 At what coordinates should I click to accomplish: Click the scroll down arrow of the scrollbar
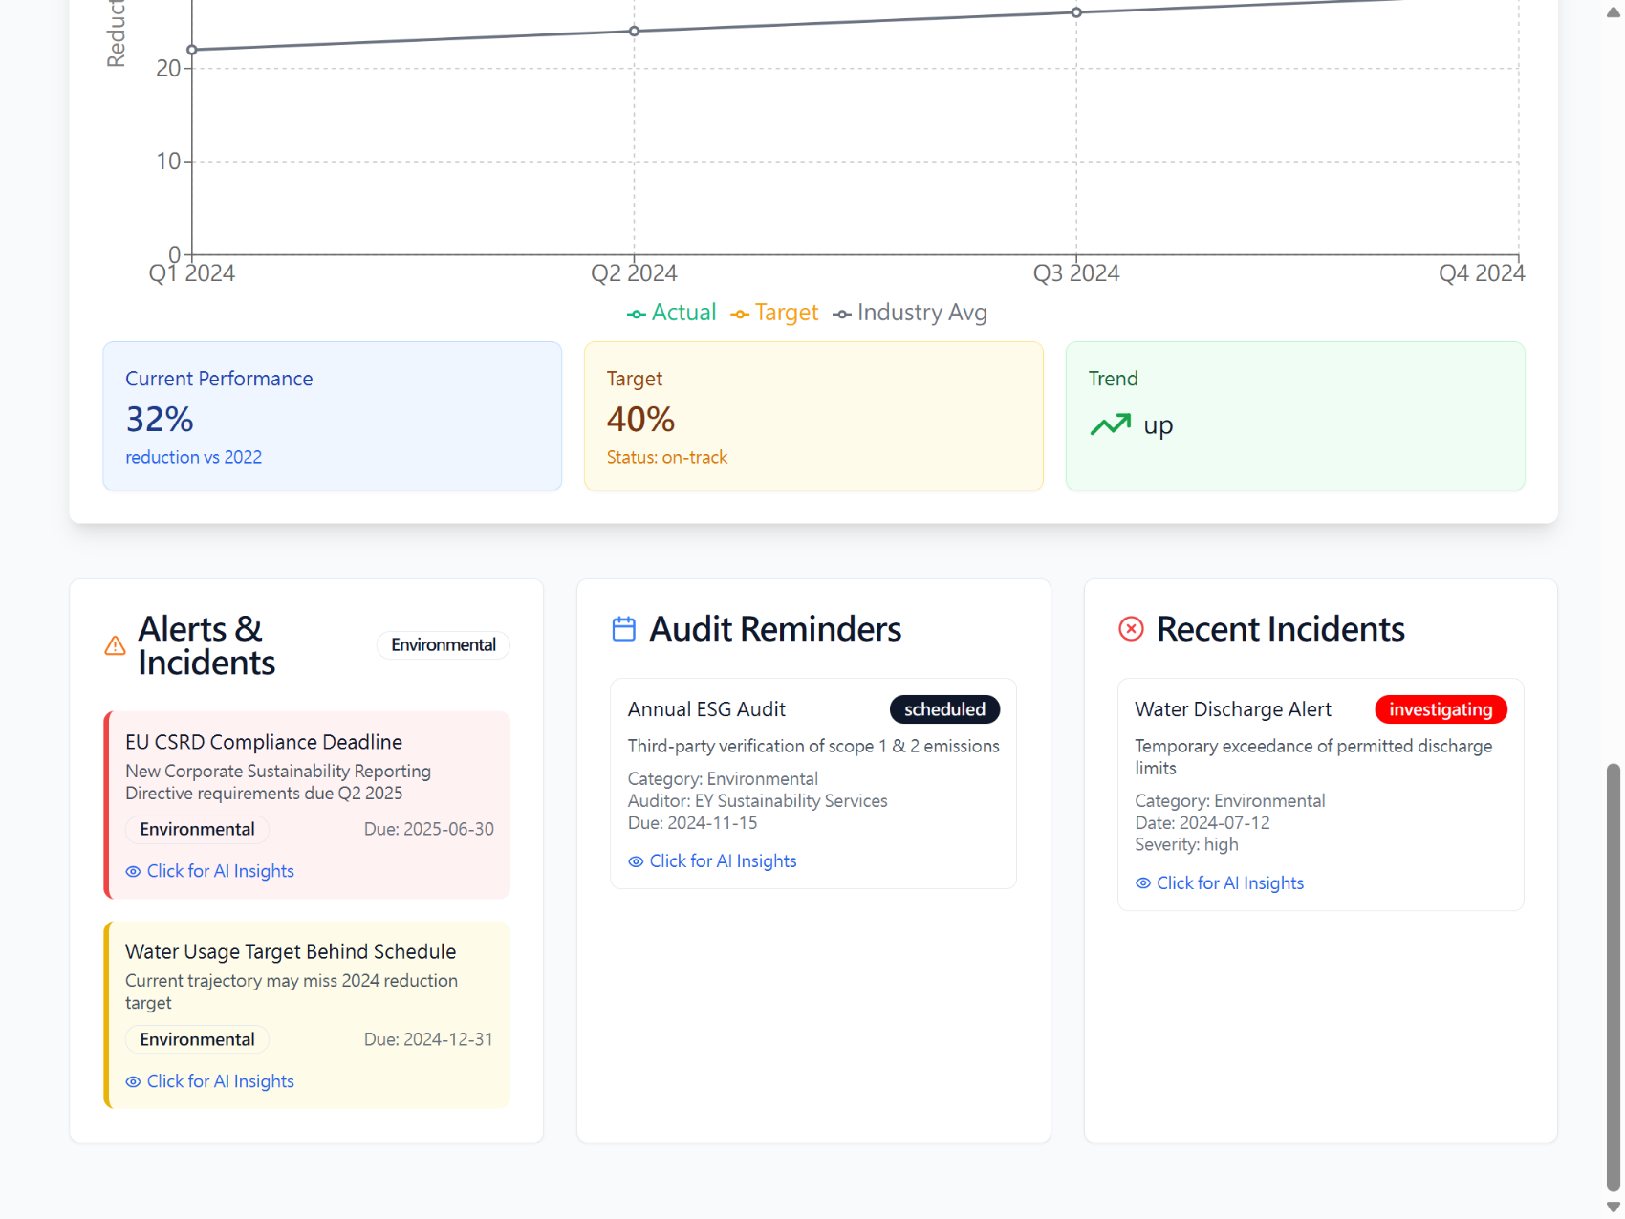pos(1614,1207)
